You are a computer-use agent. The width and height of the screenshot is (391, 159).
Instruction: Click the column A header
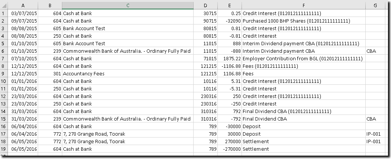(x=23, y=5)
